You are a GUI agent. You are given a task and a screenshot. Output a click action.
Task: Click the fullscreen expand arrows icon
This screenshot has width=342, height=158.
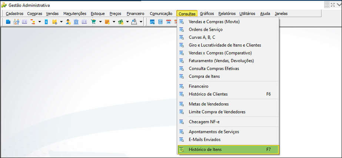point(333,4)
